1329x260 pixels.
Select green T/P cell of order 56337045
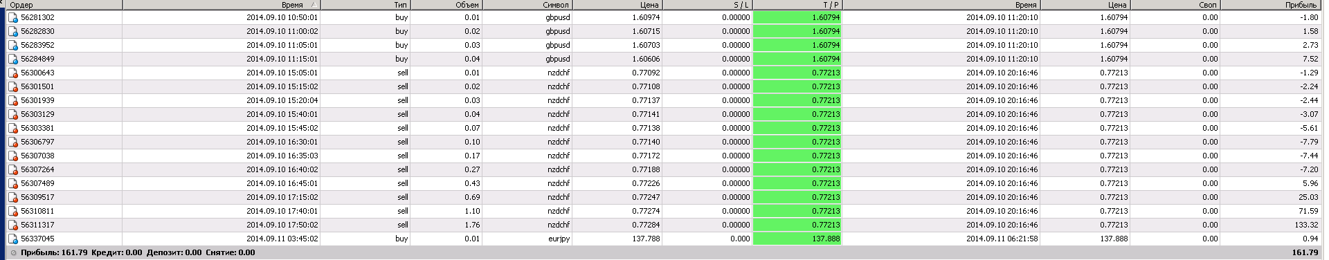(x=797, y=239)
